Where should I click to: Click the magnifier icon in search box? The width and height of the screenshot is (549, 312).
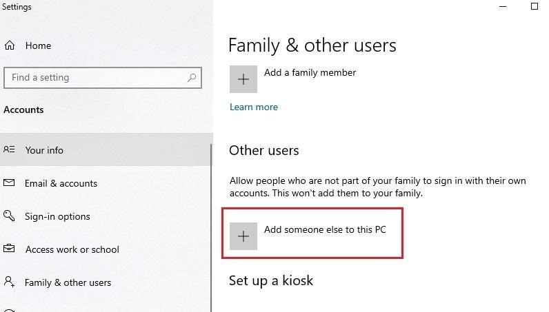click(192, 78)
